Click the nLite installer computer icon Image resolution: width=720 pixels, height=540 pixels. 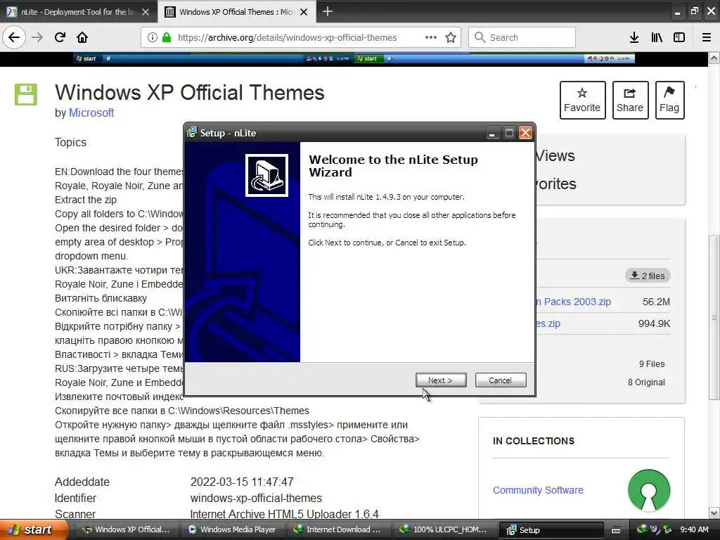pos(266,175)
